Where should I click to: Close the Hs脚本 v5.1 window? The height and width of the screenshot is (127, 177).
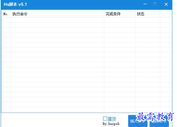coord(166,4)
